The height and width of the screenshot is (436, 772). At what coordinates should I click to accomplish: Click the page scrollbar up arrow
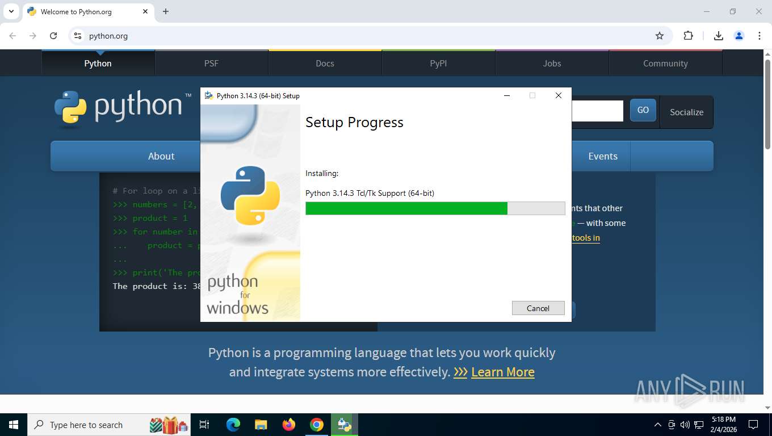click(767, 54)
